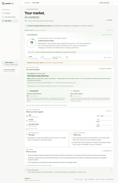Image resolution: width=118 pixels, height=183 pixels.
Task: Open the Methodology footer link
Action: click(92, 179)
